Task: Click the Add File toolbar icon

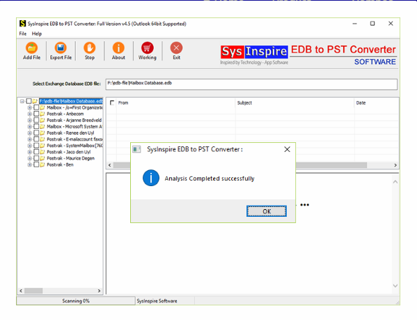Action: point(31,48)
